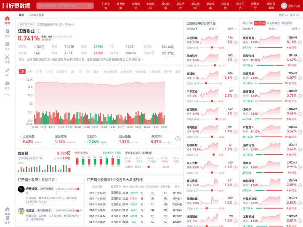Switch to 证监指数 tab

click(287, 23)
